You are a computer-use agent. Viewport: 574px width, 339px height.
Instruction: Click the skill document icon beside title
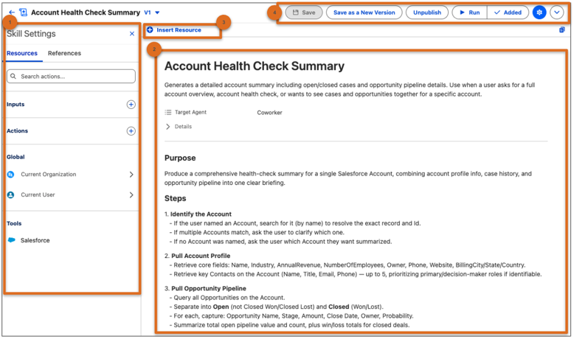(x=23, y=13)
